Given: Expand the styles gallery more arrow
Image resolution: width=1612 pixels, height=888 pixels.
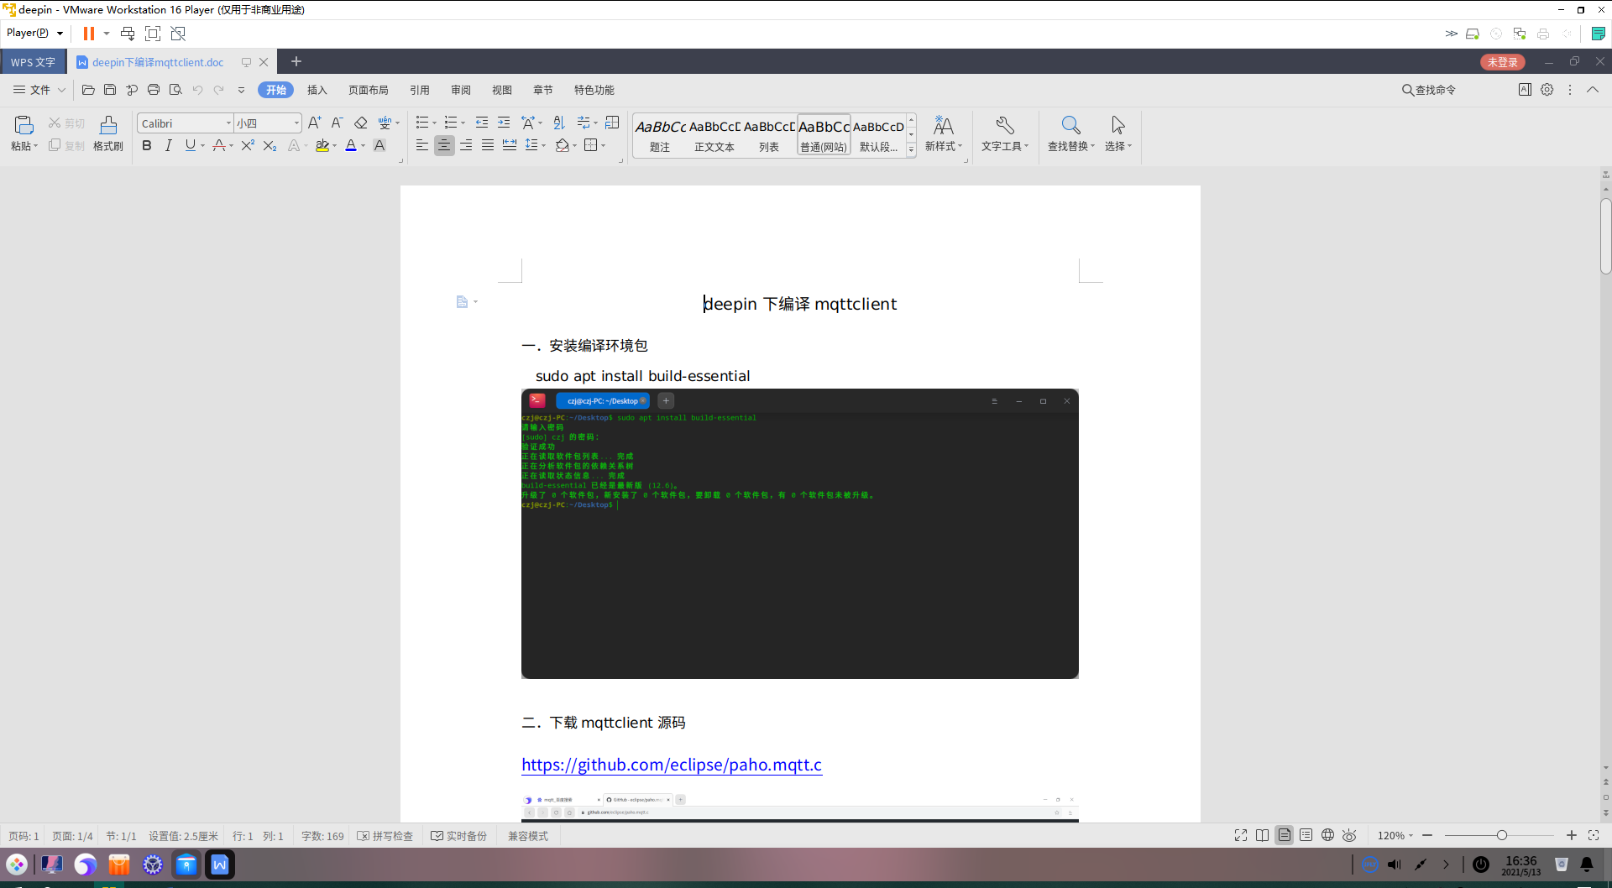Looking at the screenshot, I should coord(911,150).
